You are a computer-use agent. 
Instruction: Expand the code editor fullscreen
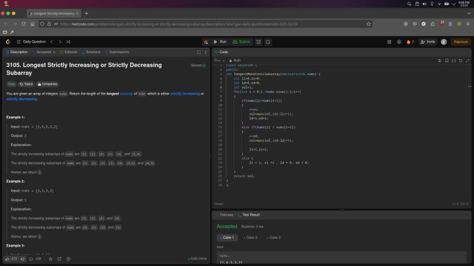[x=467, y=61]
